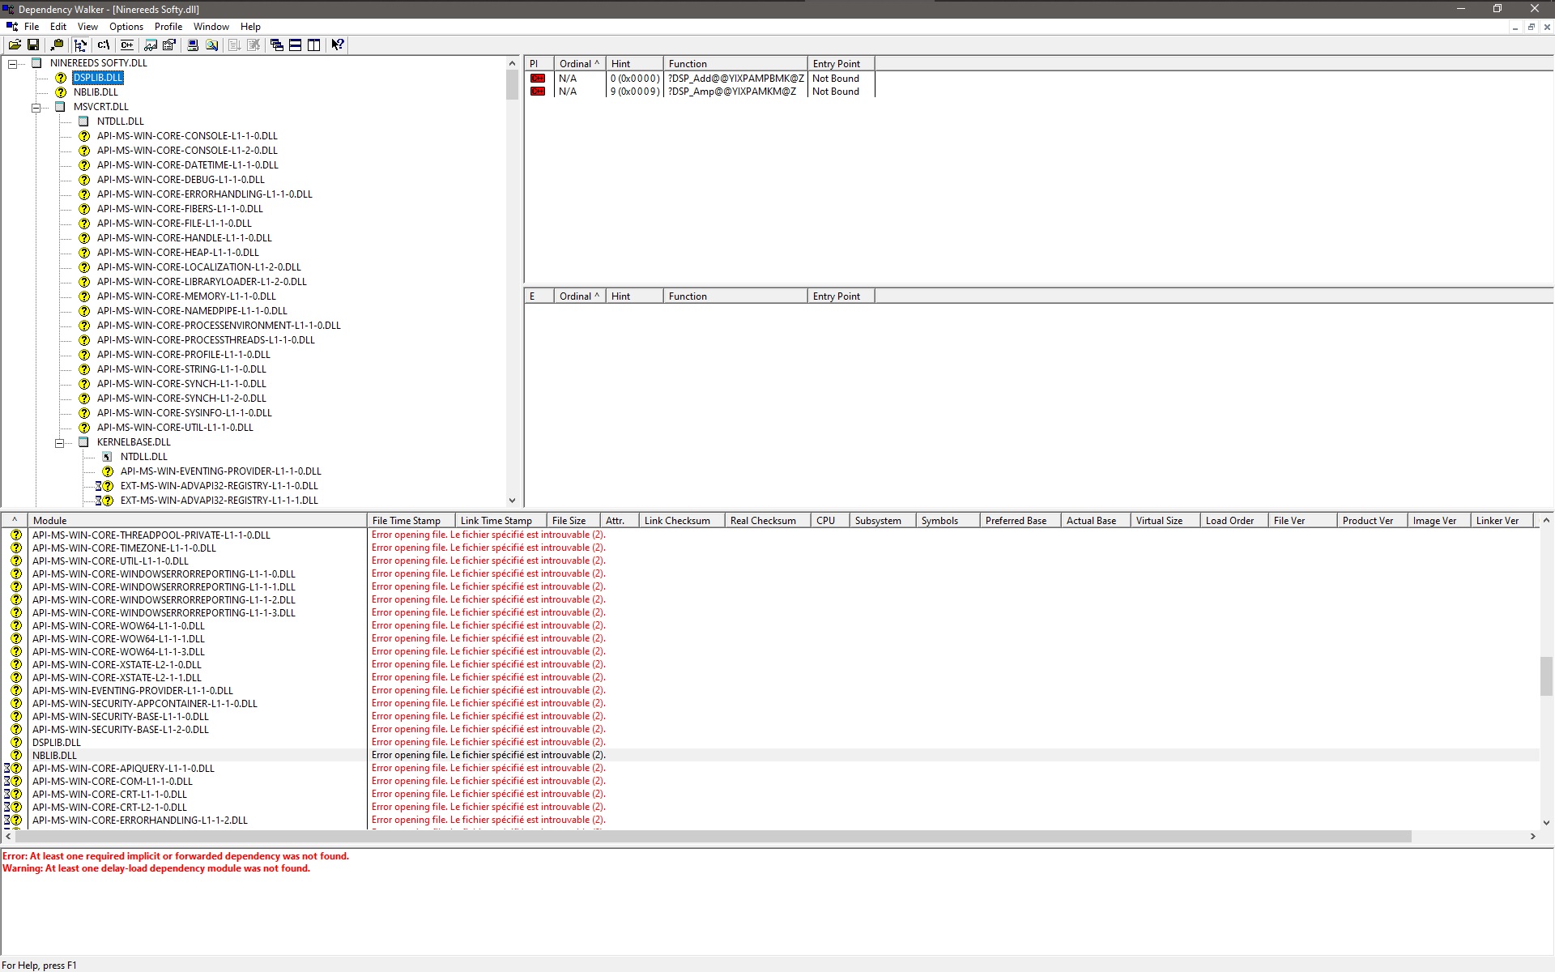
Task: Click the tree pane vertical scrollbar thumb
Action: click(512, 85)
